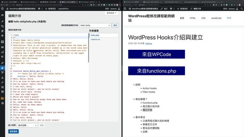Click the site title WordPress輕修改課程範例網站

(x=151, y=18)
